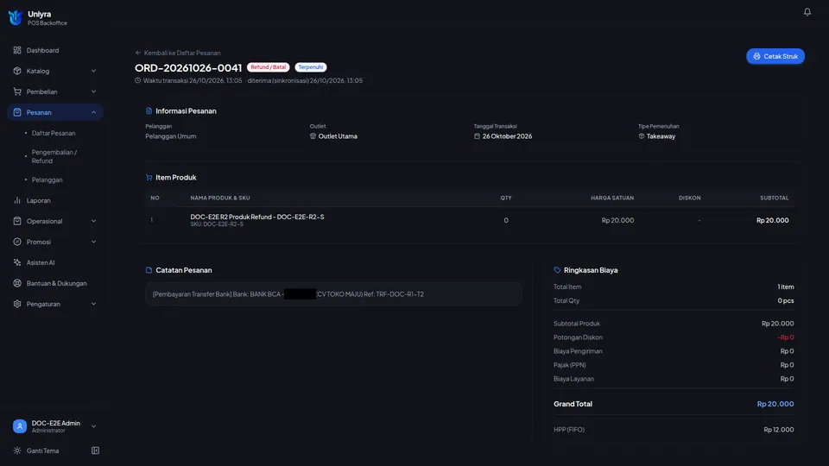Click the Laporan chart icon
Viewport: 829px width, 466px height.
[17, 200]
